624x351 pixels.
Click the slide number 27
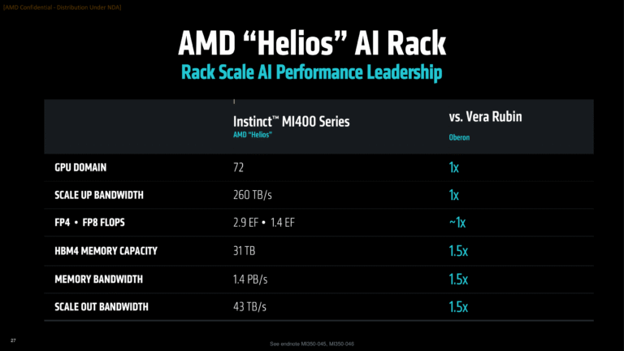pos(13,339)
